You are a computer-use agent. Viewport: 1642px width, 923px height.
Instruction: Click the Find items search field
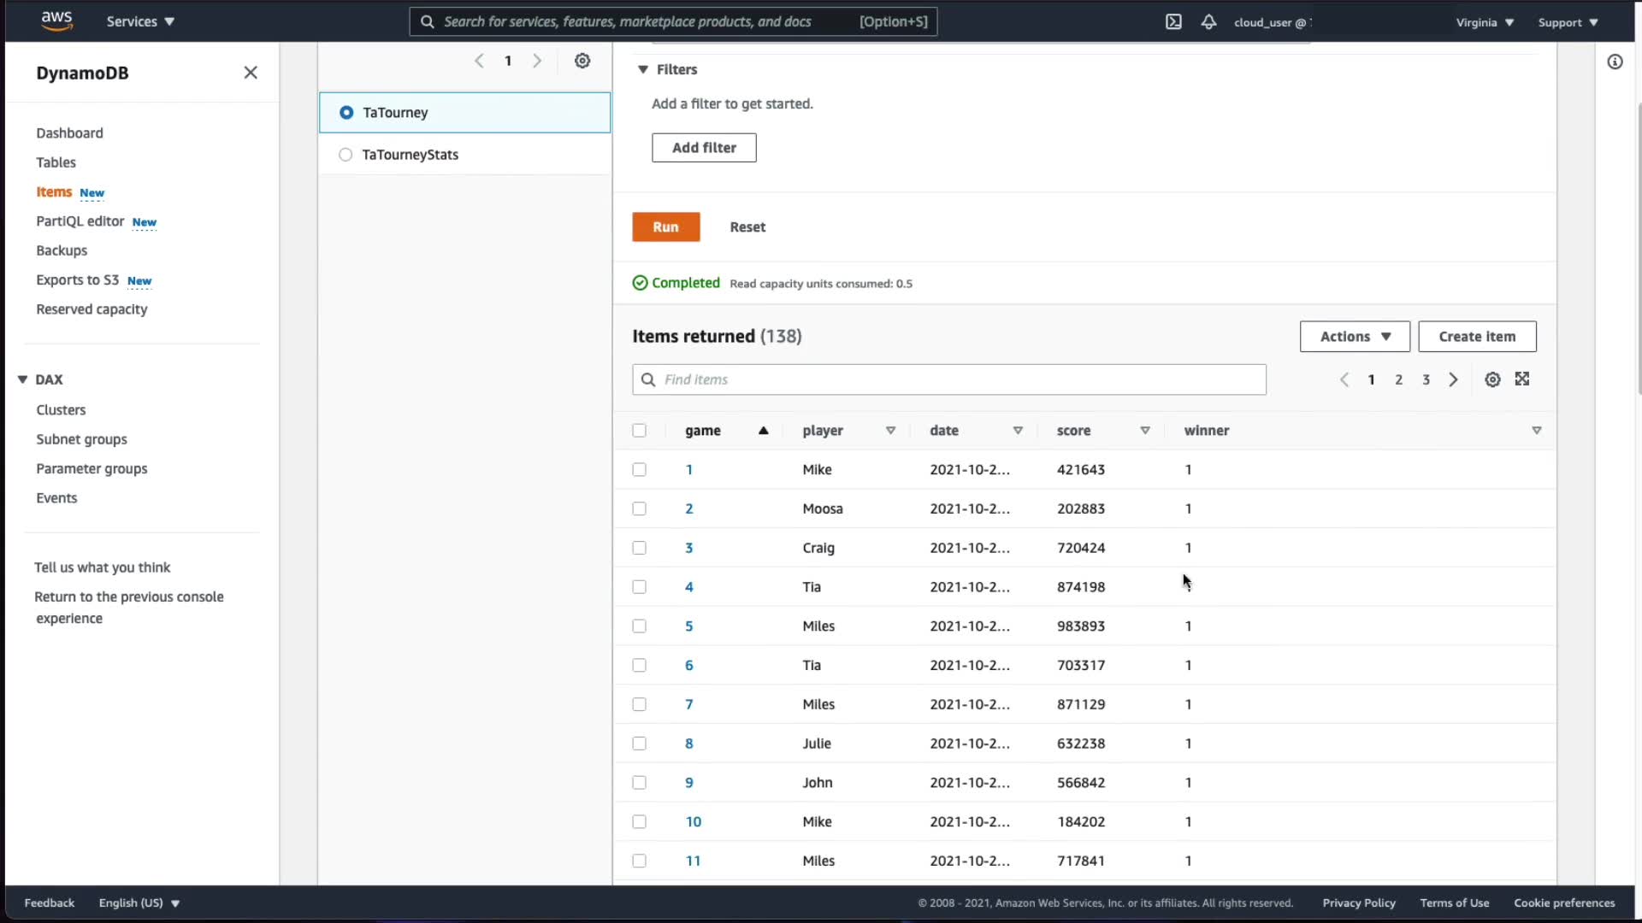coord(949,379)
